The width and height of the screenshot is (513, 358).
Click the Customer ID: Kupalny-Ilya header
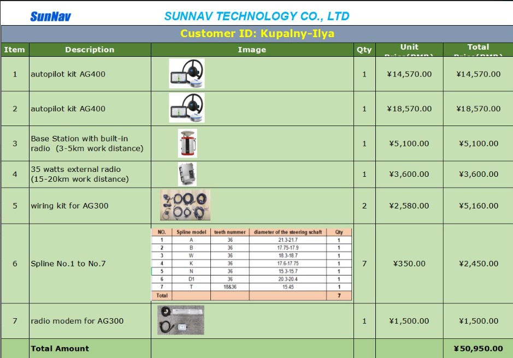(x=257, y=33)
